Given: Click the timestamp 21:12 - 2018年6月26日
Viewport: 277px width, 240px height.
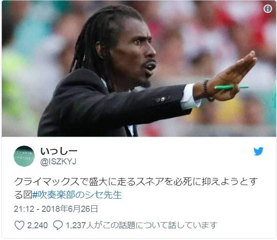Looking at the screenshot, I should [x=56, y=209].
